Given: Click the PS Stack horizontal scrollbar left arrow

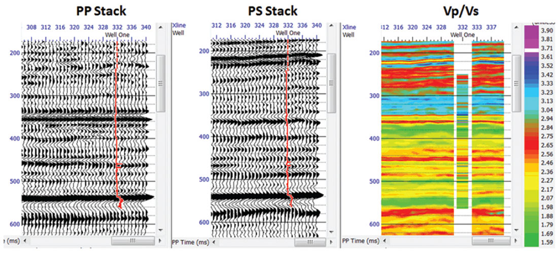Looking at the screenshot, I should 214,242.
